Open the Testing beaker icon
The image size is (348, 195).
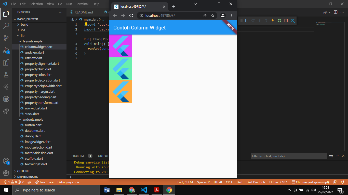(x=6, y=75)
